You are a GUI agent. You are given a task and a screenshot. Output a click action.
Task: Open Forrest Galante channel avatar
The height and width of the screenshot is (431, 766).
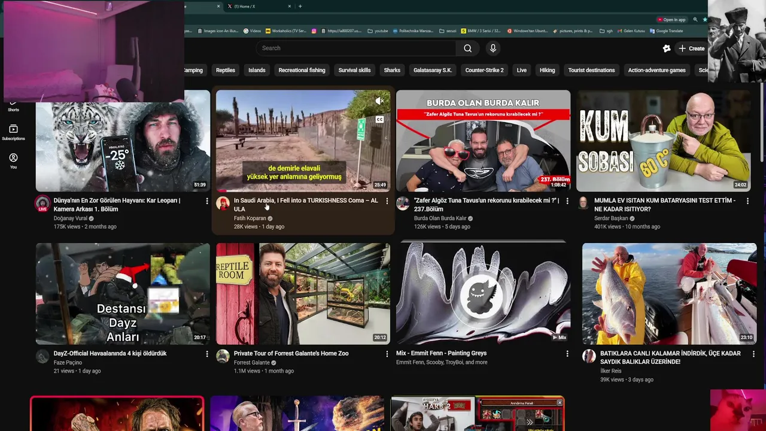pyautogui.click(x=223, y=356)
